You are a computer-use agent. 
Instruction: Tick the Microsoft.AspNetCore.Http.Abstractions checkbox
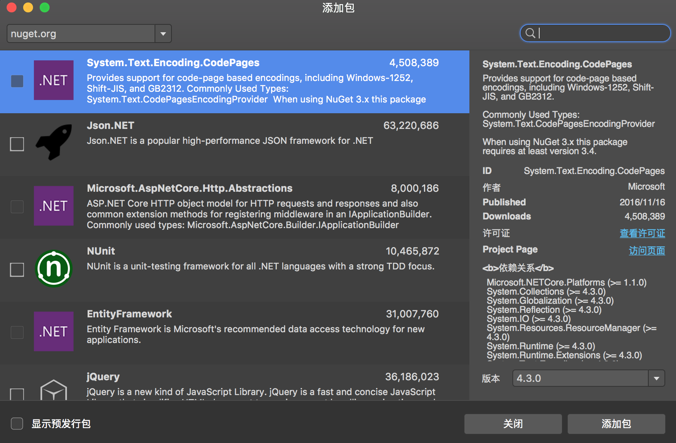(x=17, y=207)
